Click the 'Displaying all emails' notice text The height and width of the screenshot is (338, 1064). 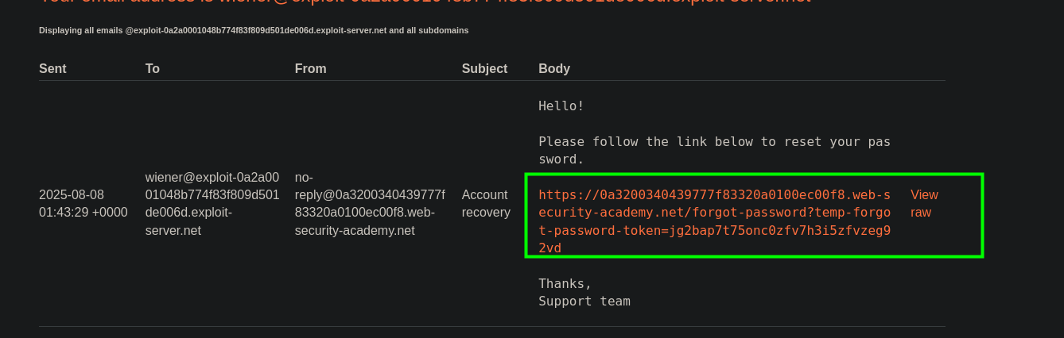[253, 30]
